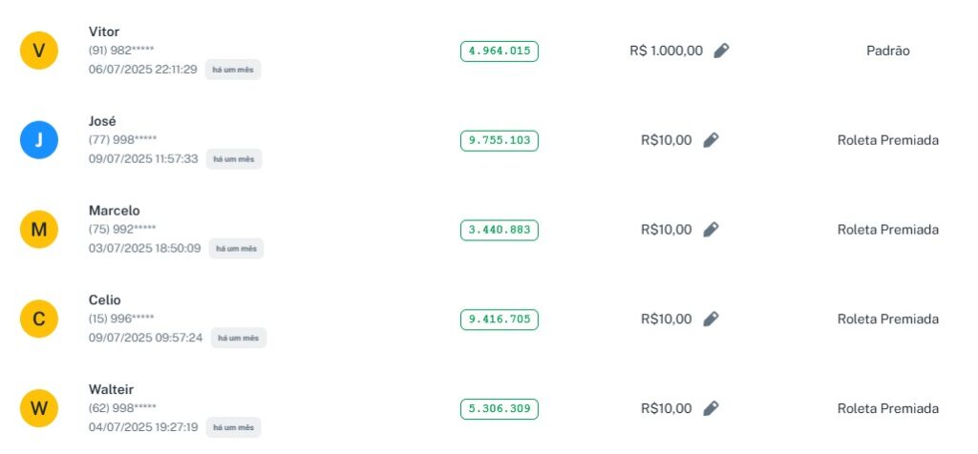Viewport: 978px width, 454px height.
Task: Edit Vitor's R$ 1.000,00 value with the pencil icon
Action: pos(721,51)
